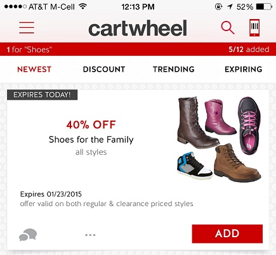Switch to the Expiring tab
This screenshot has width=276, height=255.
pos(244,69)
